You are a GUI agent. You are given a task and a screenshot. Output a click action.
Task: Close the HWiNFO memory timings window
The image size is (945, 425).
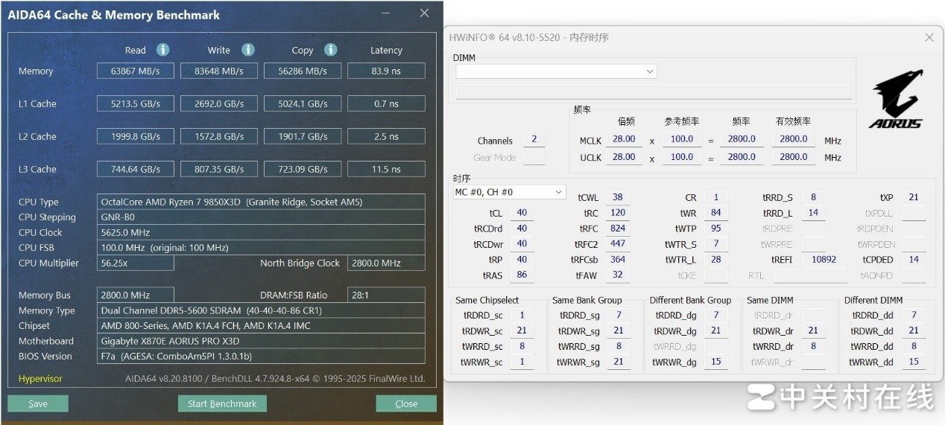(x=929, y=37)
